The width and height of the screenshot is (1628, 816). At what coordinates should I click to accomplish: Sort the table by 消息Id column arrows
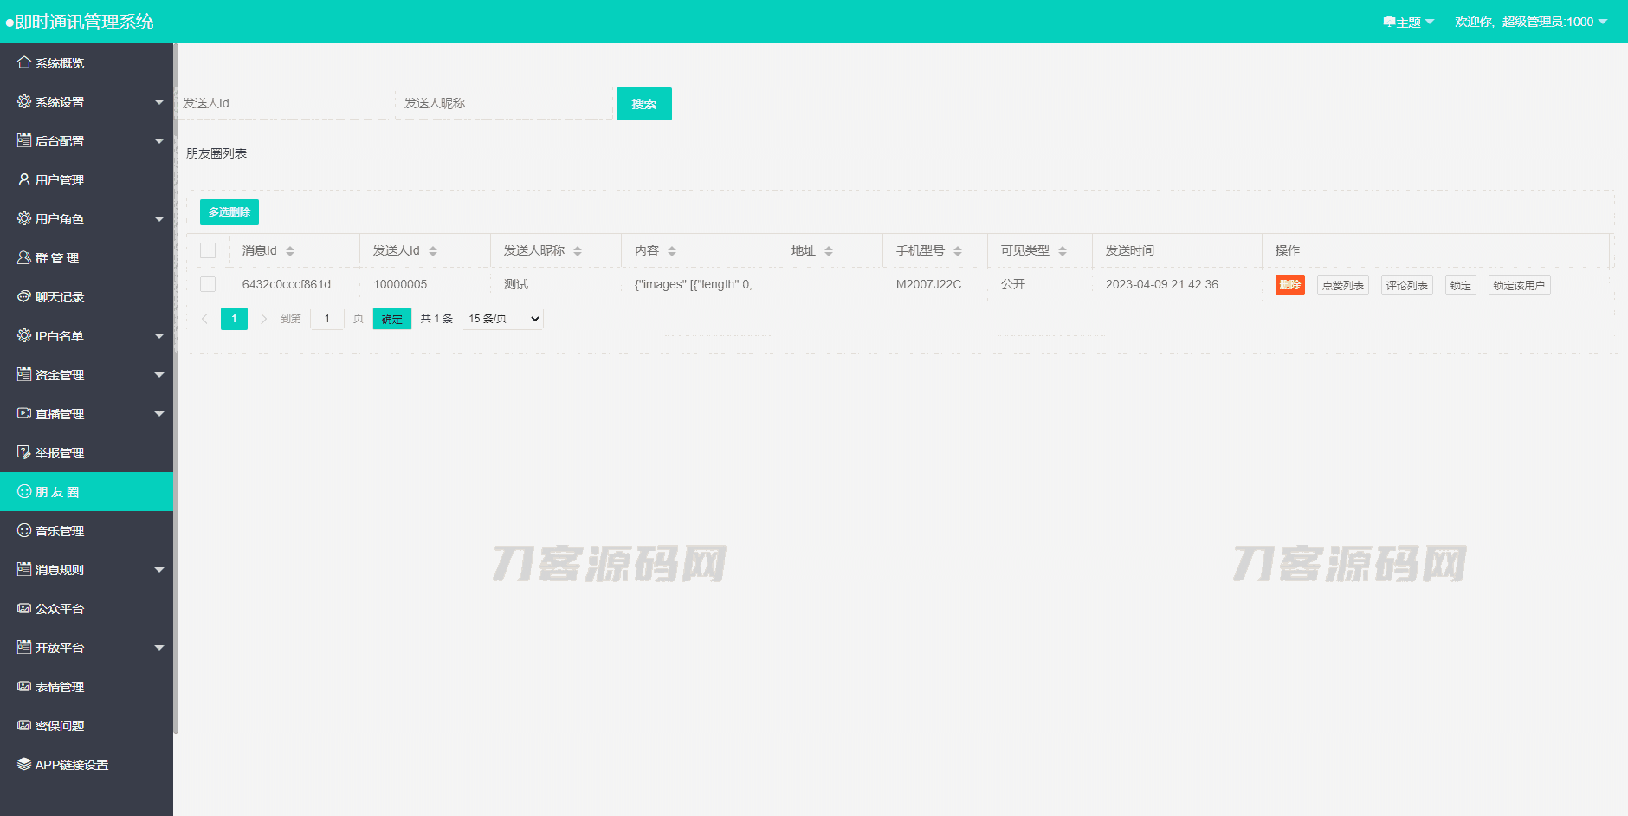[x=290, y=251]
